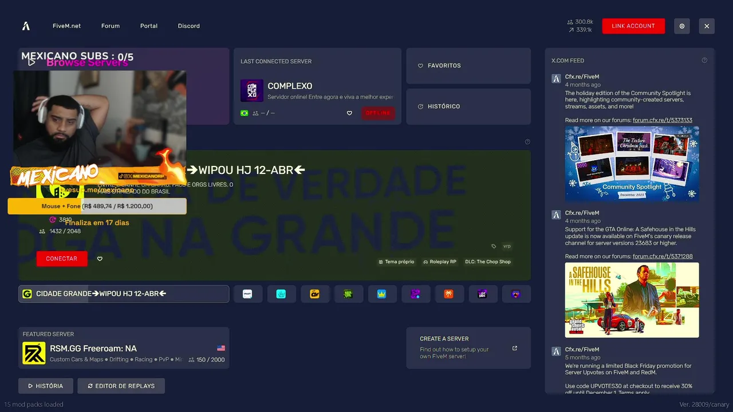Select the orange palm tree server tile
The image size is (733, 412).
point(449,294)
